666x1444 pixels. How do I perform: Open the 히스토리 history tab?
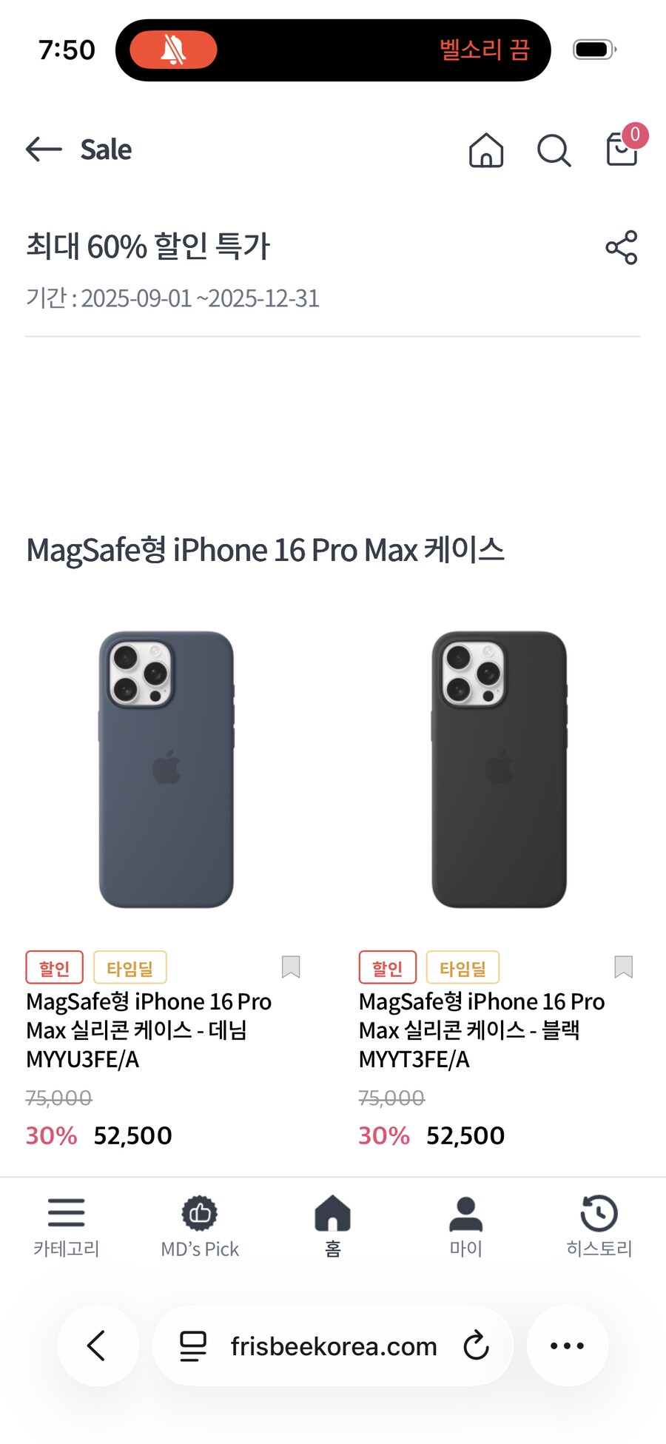pyautogui.click(x=599, y=1226)
